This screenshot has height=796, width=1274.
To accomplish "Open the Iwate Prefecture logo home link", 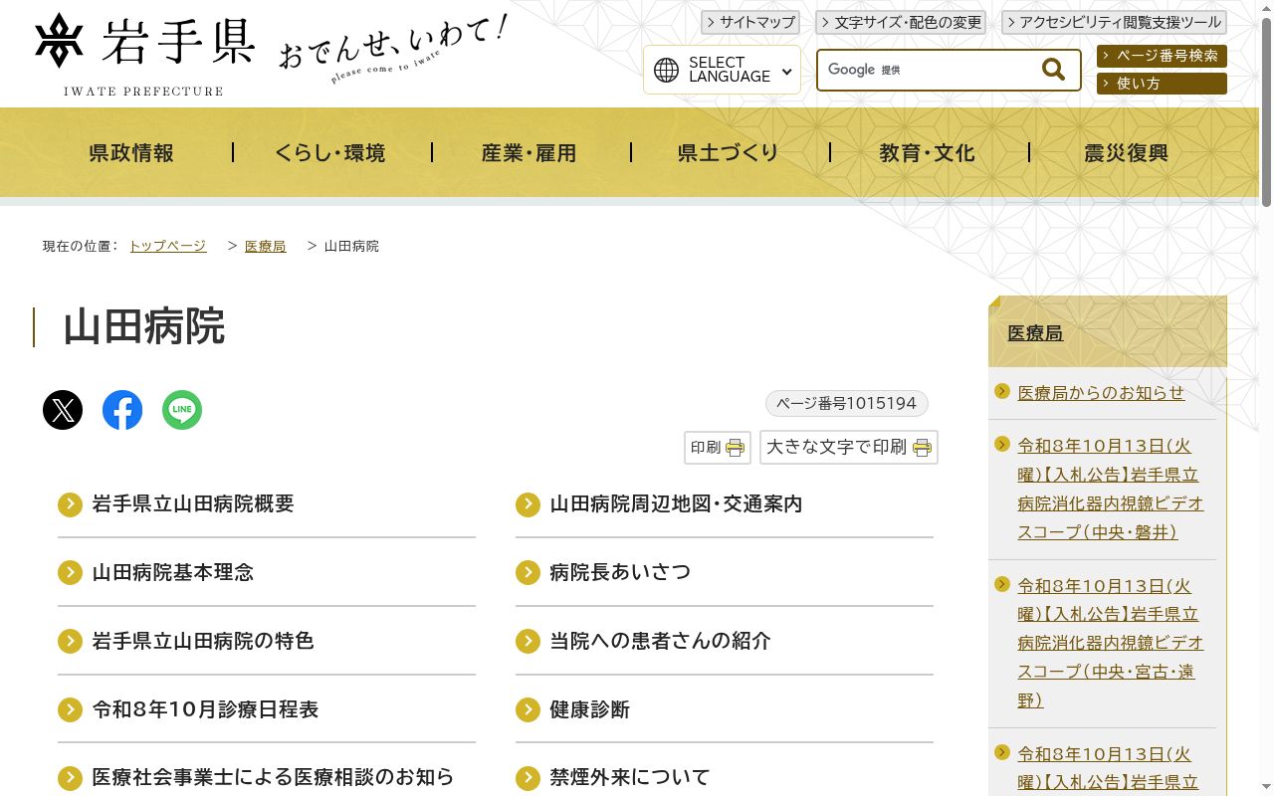I will (x=144, y=54).
